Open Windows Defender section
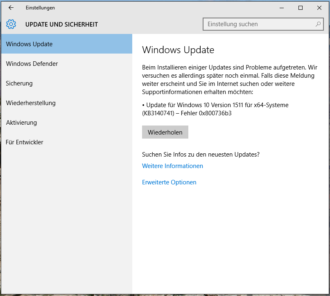The width and height of the screenshot is (330, 296). [67, 63]
